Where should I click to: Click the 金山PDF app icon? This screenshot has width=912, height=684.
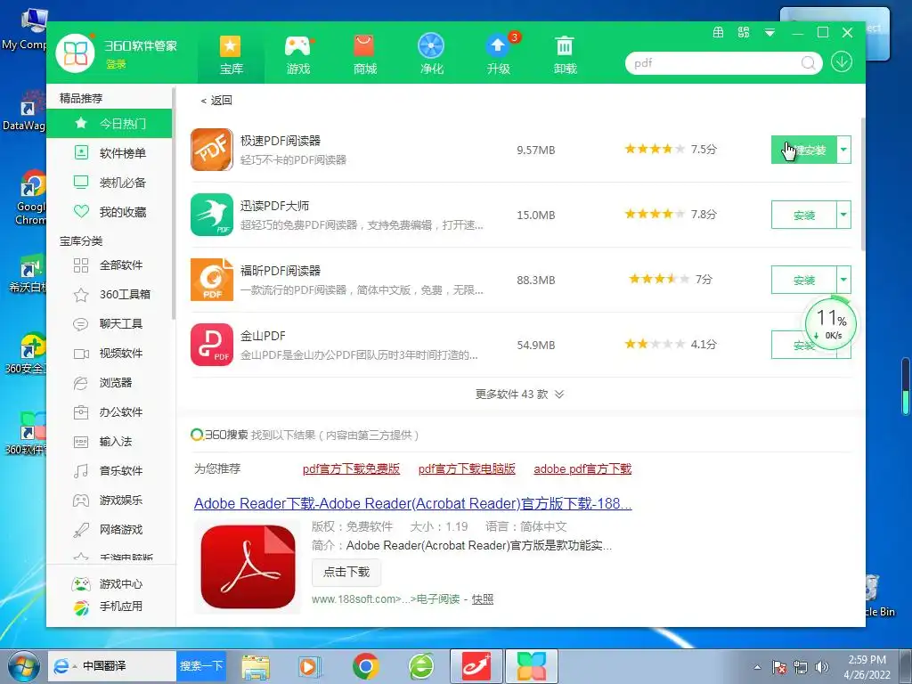(212, 345)
